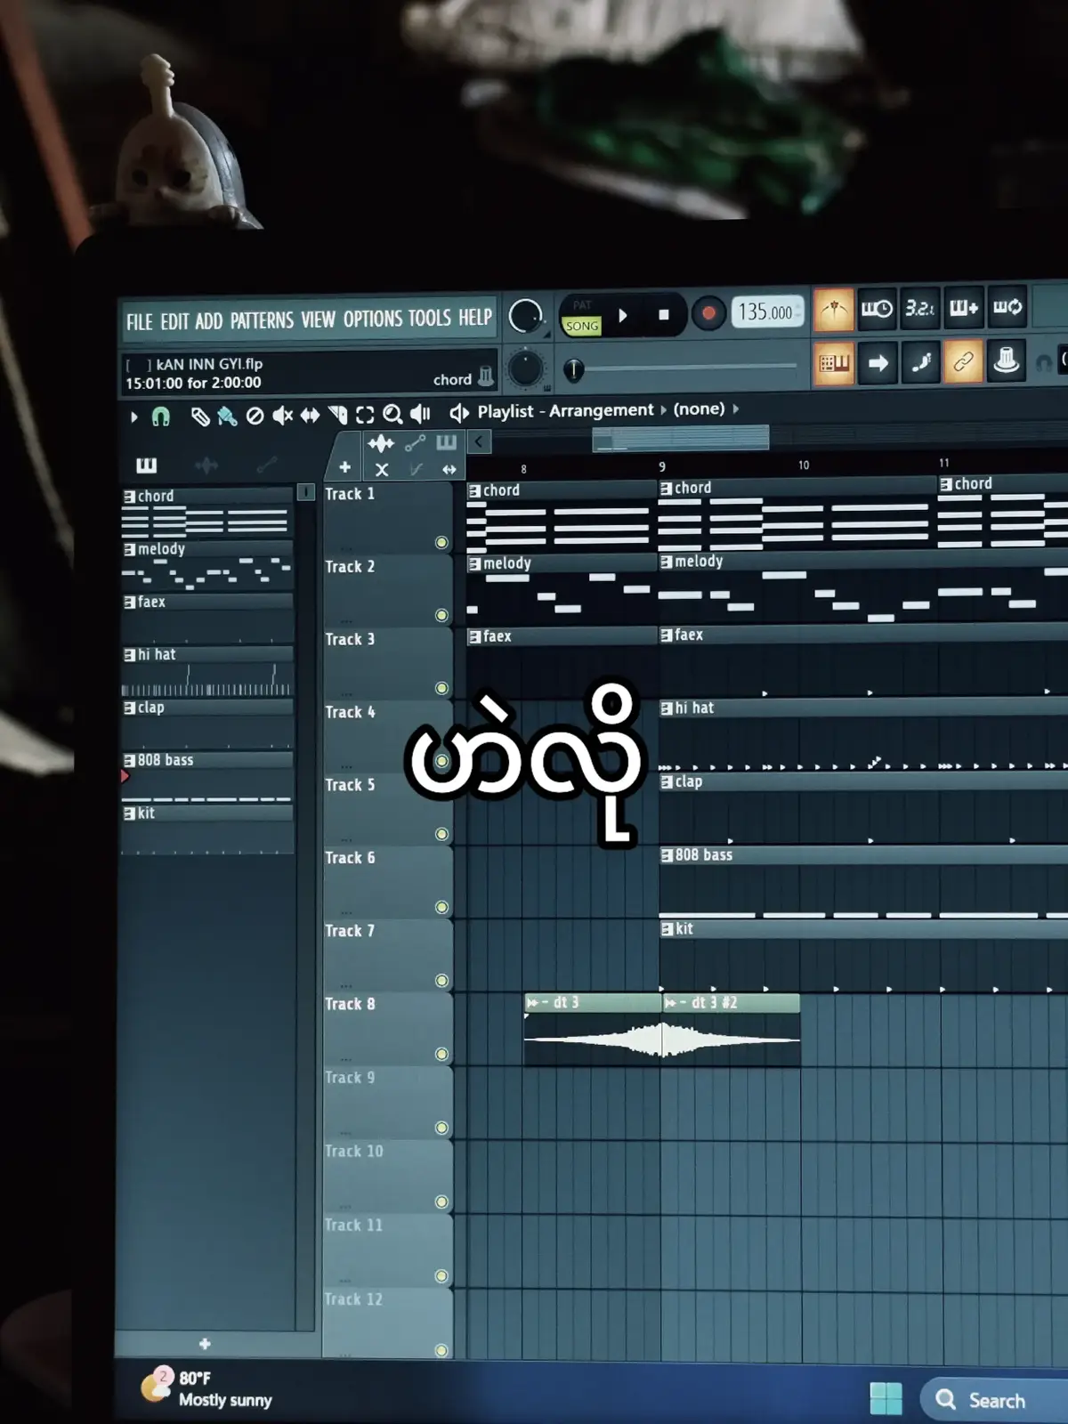Open the ADD menu
This screenshot has height=1424, width=1068.
coord(208,321)
